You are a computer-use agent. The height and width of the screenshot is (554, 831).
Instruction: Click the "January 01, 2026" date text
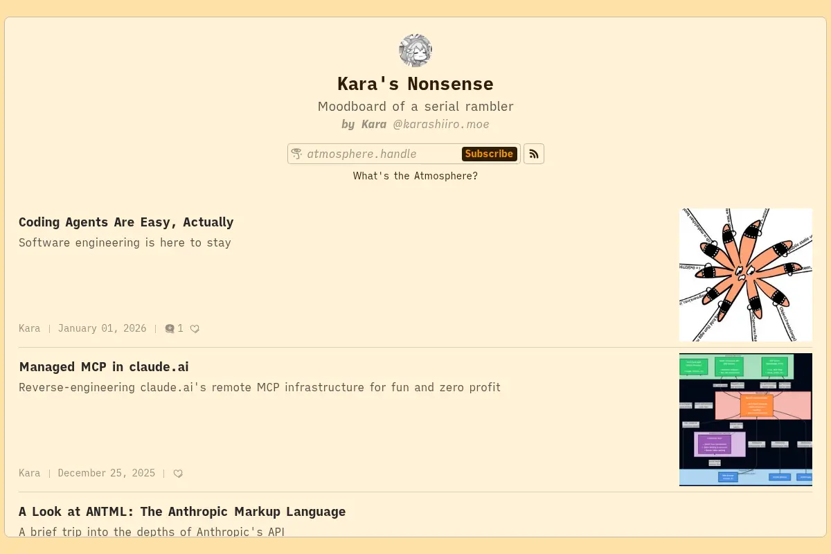tap(102, 328)
